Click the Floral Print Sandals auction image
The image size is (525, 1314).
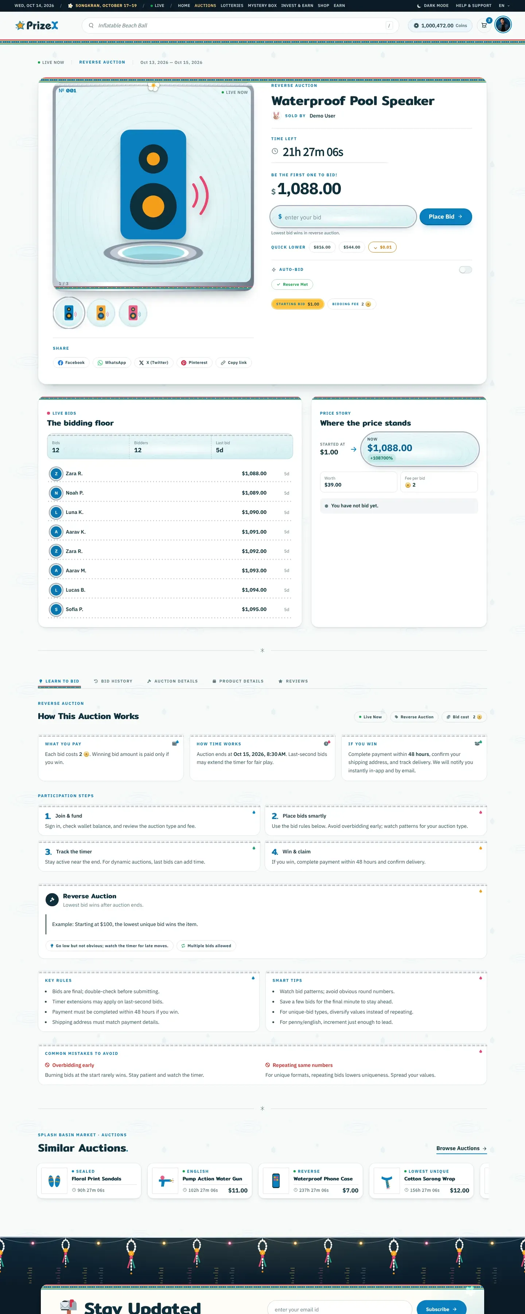coord(54,1181)
